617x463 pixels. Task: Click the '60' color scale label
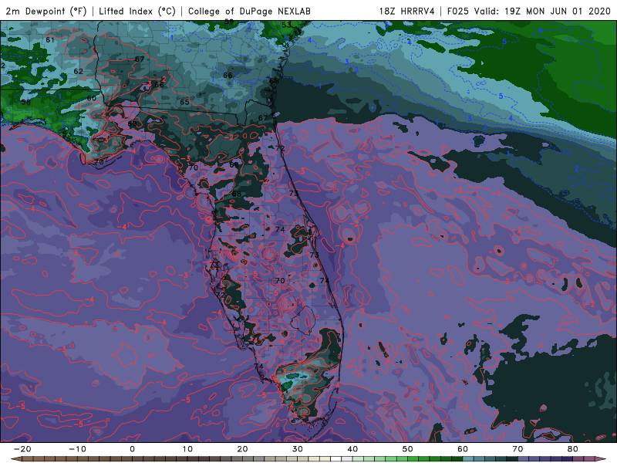[463, 449]
